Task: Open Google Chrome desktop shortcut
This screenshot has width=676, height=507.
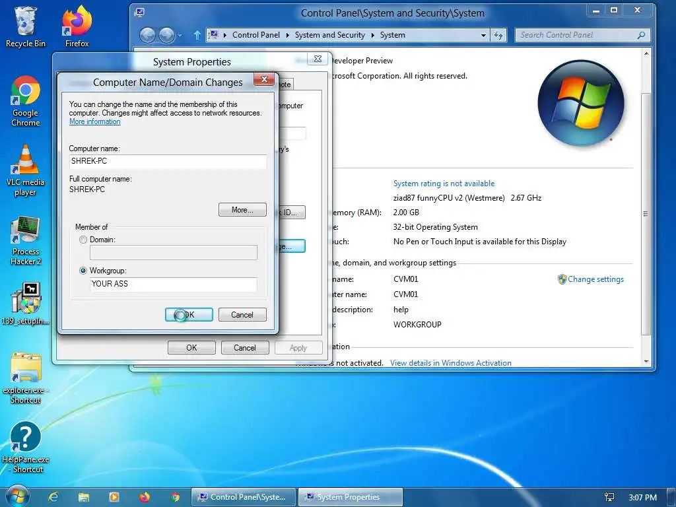Action: point(26,101)
